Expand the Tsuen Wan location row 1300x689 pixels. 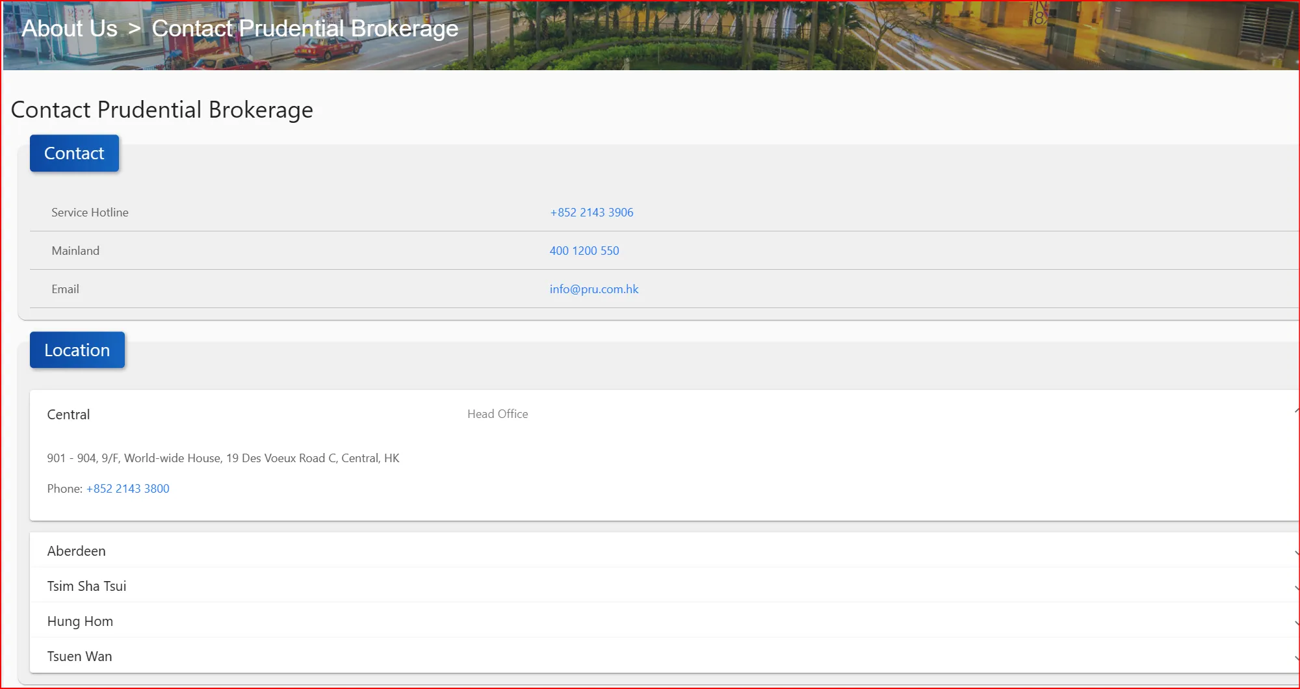tap(664, 656)
